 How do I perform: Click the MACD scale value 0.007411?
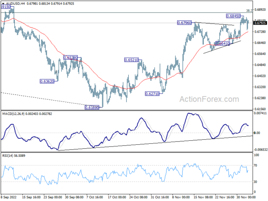260,113
